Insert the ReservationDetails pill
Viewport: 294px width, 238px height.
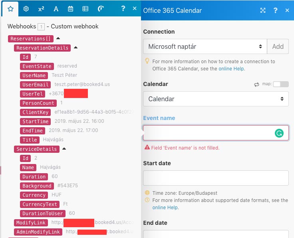pyautogui.click(x=42, y=48)
